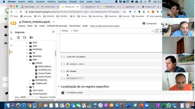The width and height of the screenshot is (195, 109).
Task: Open the Arquivo menu in Colab
Action: pos(22,26)
